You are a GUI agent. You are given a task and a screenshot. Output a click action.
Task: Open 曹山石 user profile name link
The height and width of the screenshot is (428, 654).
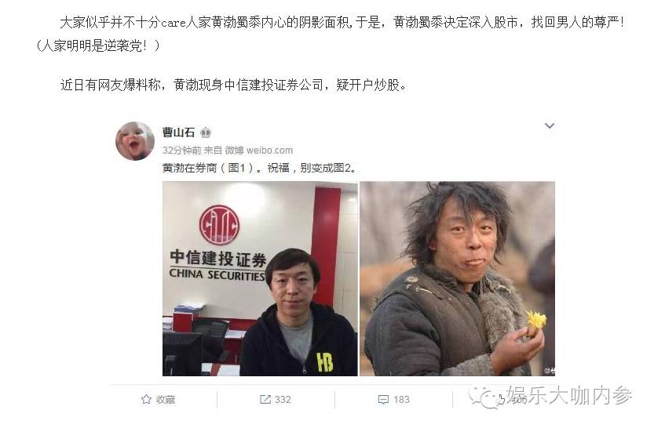pyautogui.click(x=178, y=132)
